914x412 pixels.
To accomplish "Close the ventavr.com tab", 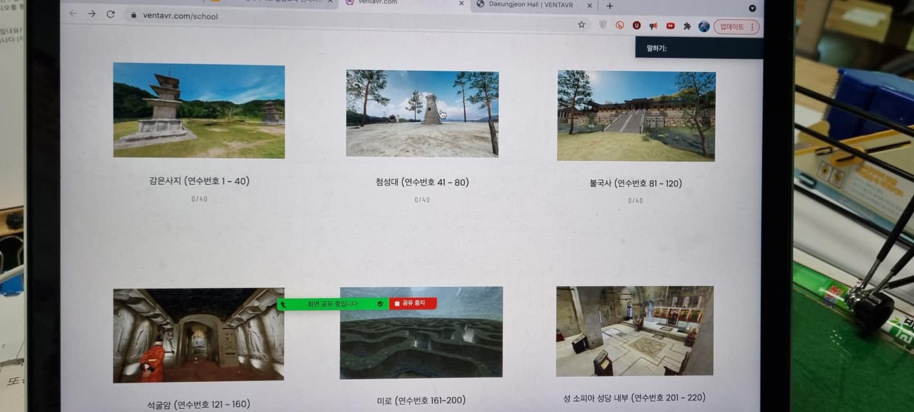I will pos(461,3).
